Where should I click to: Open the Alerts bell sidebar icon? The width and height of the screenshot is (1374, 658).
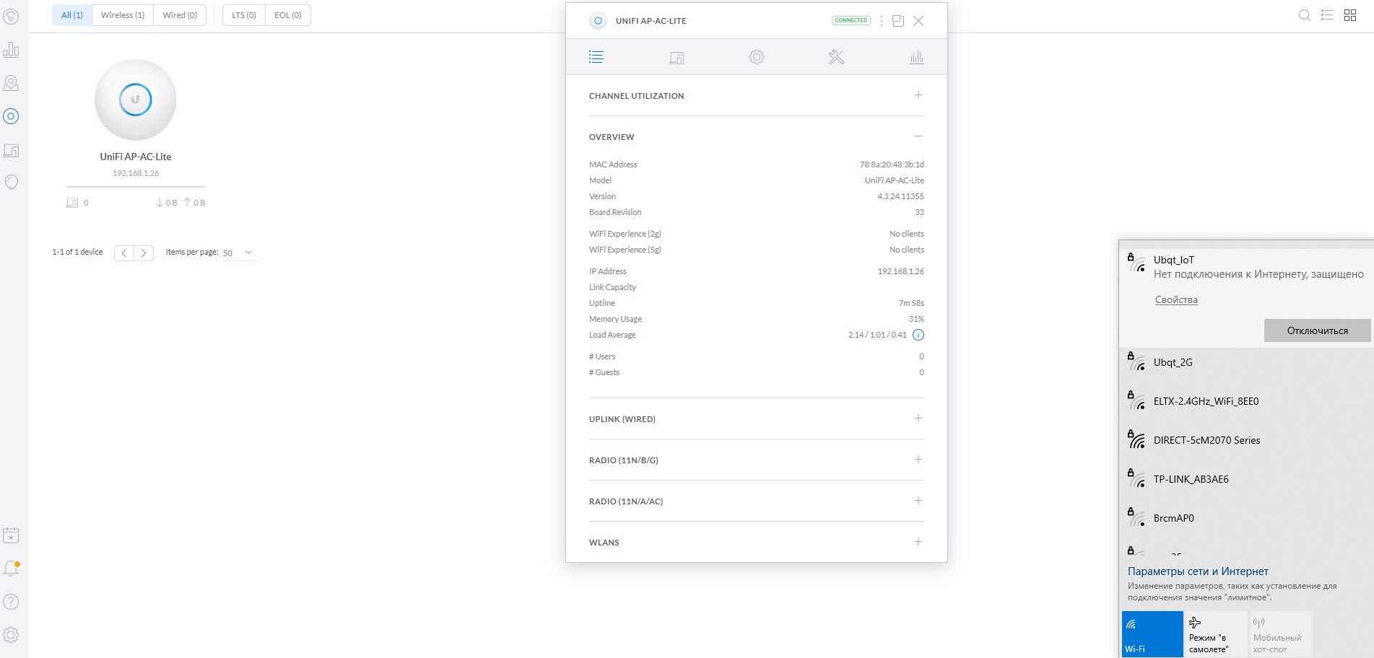pos(11,569)
